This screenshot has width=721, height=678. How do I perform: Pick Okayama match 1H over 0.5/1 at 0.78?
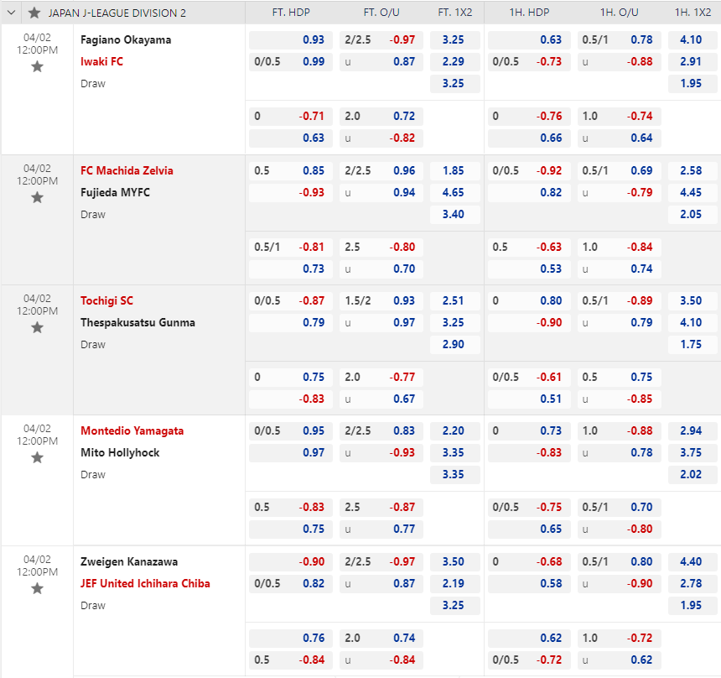620,40
